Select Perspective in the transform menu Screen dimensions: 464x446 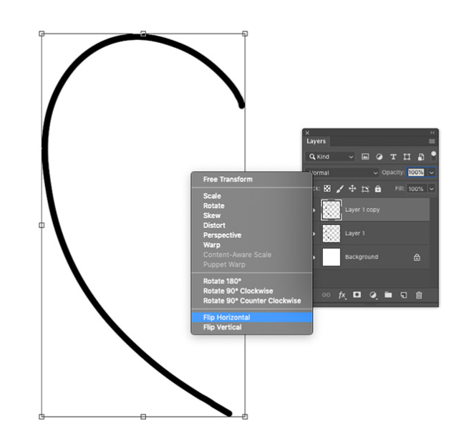(252, 235)
